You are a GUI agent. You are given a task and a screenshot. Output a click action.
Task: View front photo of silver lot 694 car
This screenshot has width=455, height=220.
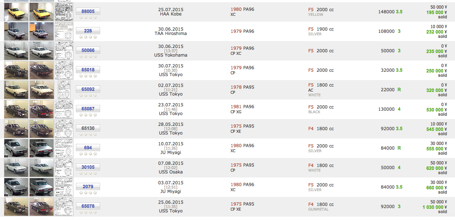(16, 148)
